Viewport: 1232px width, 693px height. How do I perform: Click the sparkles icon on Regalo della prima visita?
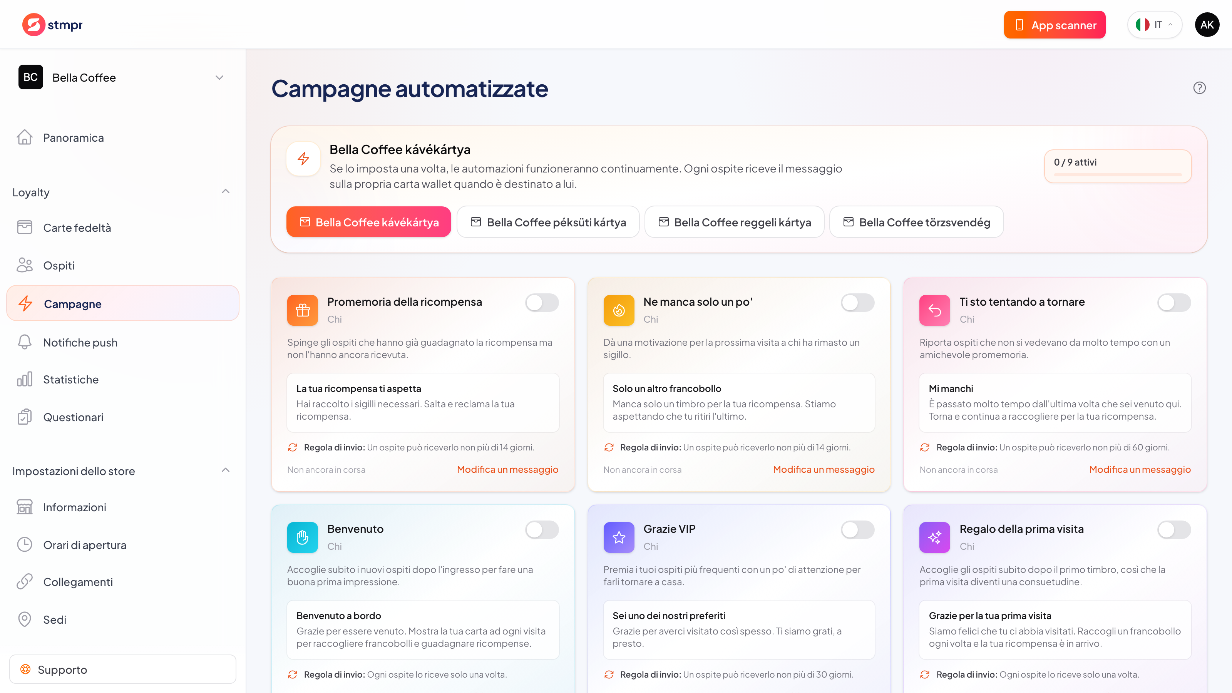934,537
